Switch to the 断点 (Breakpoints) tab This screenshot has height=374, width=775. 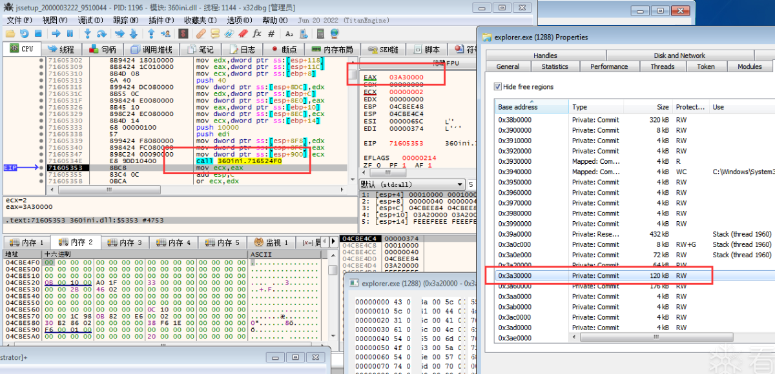(x=284, y=49)
